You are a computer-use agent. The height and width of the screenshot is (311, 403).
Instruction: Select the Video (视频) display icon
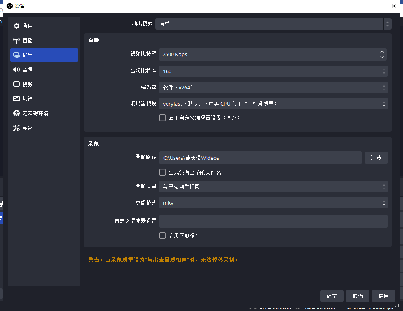17,84
